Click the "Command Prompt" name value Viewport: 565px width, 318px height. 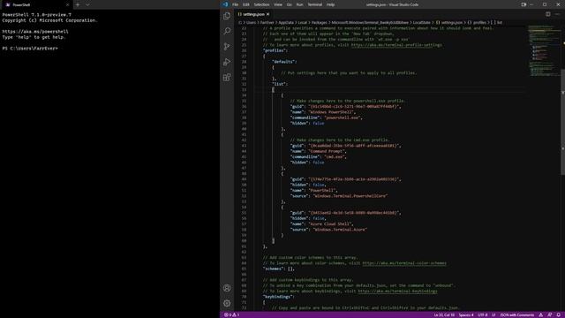coord(327,151)
